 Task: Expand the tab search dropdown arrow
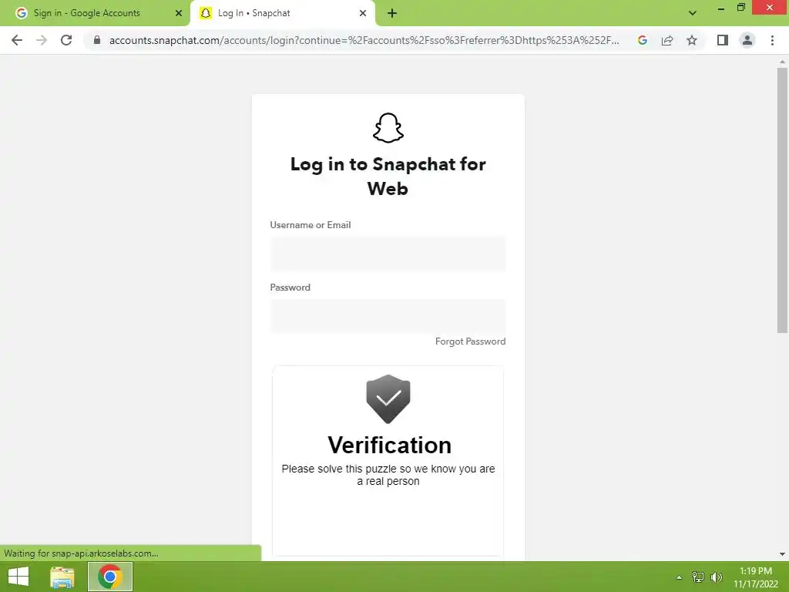[x=693, y=13]
